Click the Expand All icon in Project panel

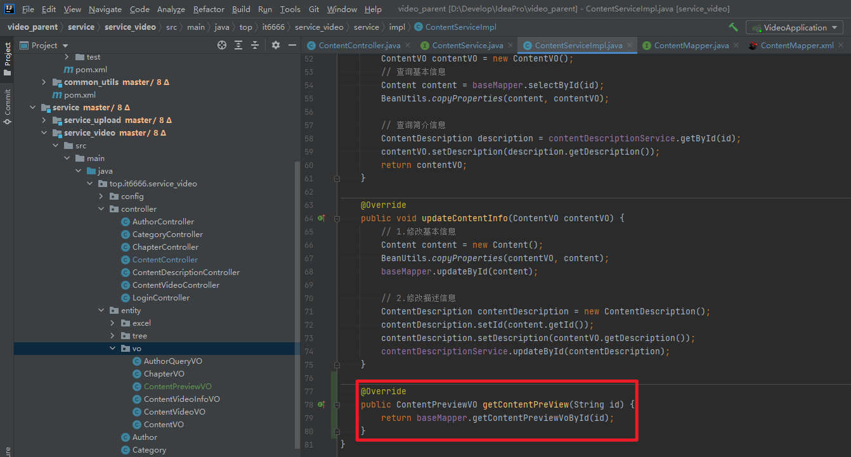click(238, 45)
